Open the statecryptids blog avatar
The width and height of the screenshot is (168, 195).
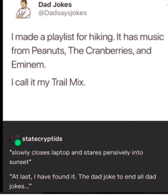(13, 139)
